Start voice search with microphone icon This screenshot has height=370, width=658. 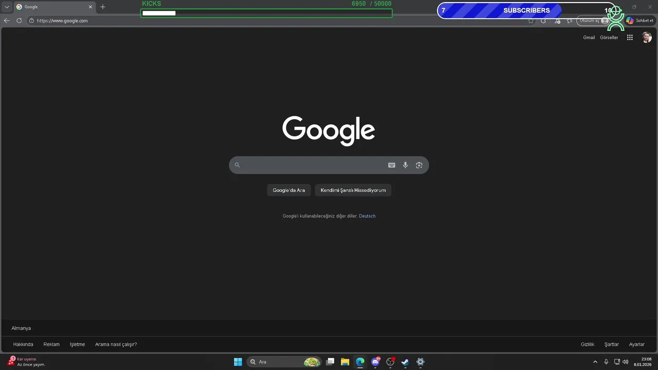coord(405,165)
